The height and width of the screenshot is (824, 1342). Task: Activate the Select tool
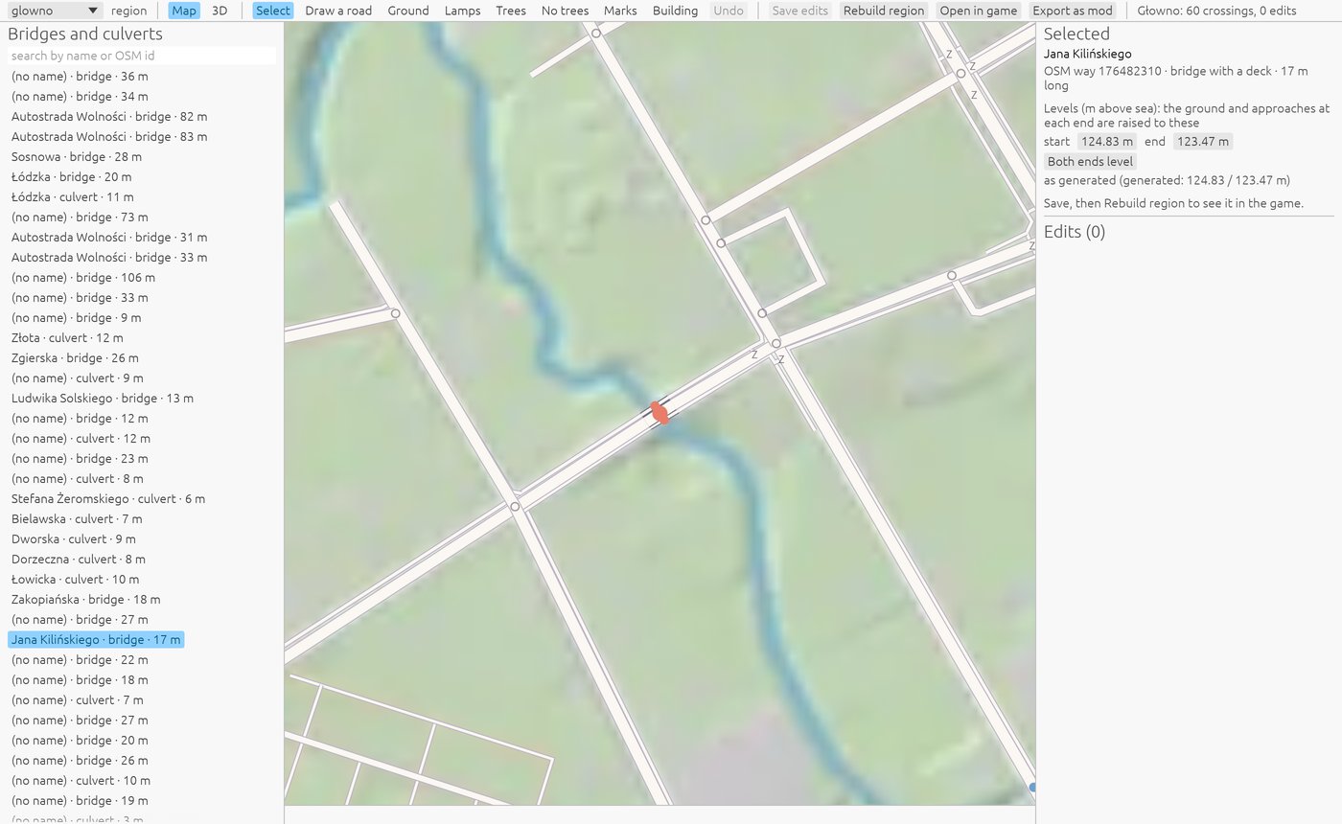273,11
